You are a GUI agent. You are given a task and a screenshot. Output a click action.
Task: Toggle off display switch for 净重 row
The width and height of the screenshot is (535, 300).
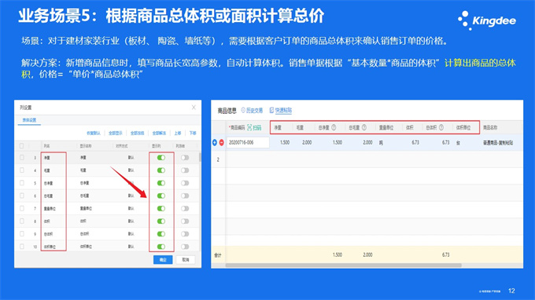coord(161,158)
